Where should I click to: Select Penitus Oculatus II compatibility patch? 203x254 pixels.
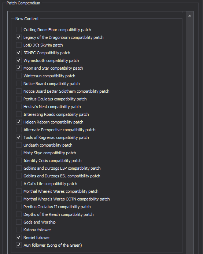coord(19,207)
